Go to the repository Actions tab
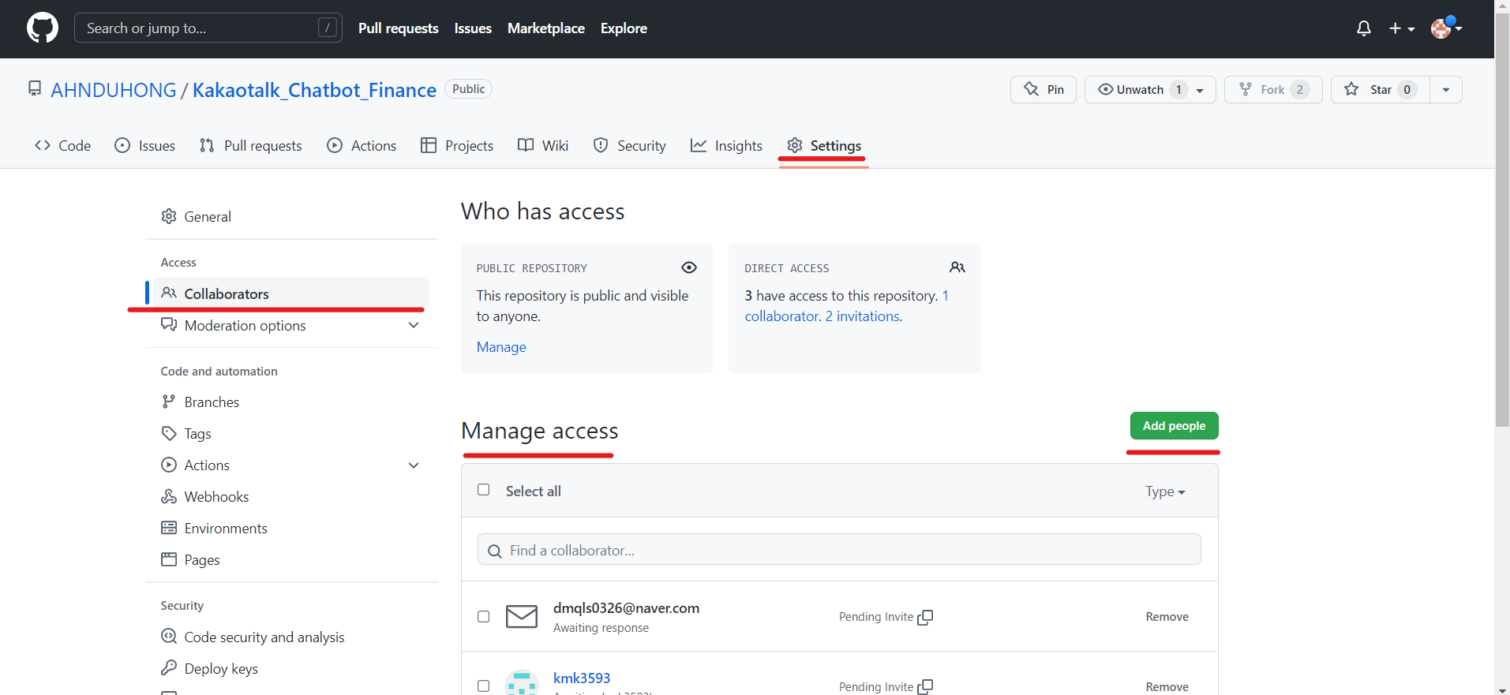 click(x=362, y=145)
